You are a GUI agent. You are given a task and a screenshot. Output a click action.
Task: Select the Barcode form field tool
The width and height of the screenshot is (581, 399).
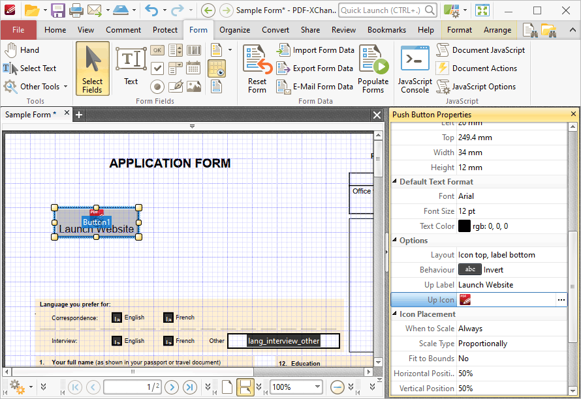coord(194,50)
